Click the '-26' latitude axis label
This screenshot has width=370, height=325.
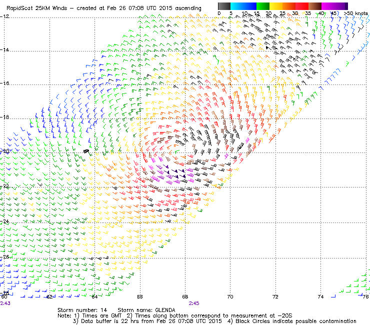pyautogui.click(x=4, y=256)
